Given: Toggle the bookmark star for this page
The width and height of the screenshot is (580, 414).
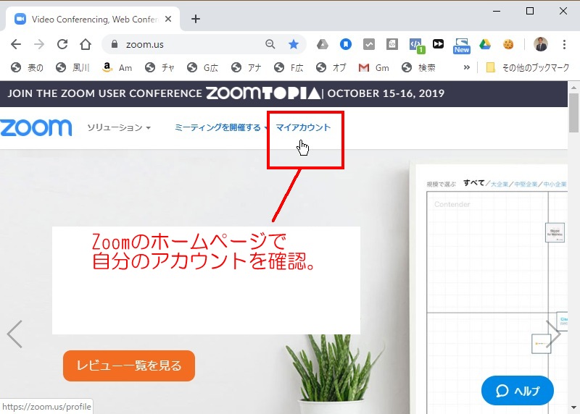Looking at the screenshot, I should (294, 44).
